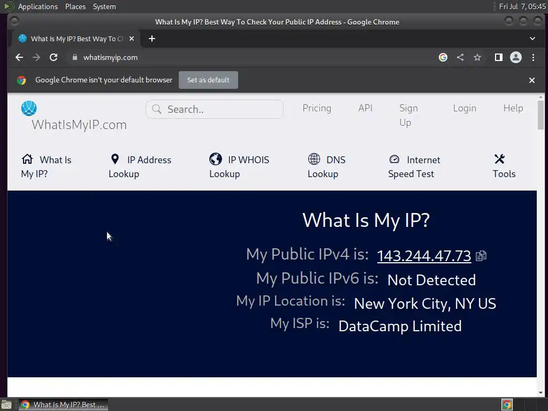Open the Applications menu
This screenshot has width=548, height=411.
38,6
